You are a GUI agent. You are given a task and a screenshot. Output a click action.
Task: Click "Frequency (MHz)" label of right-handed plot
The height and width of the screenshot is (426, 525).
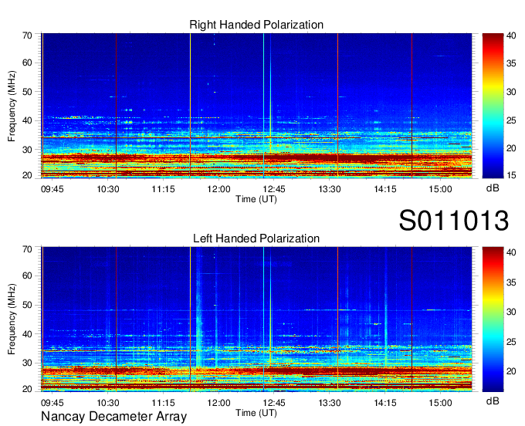12,106
